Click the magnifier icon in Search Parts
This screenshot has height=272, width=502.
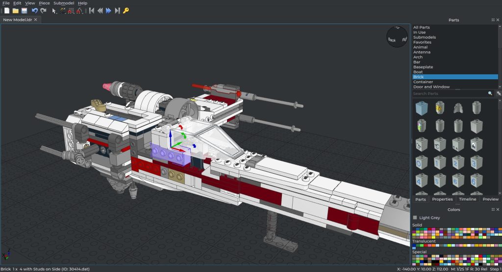click(490, 93)
